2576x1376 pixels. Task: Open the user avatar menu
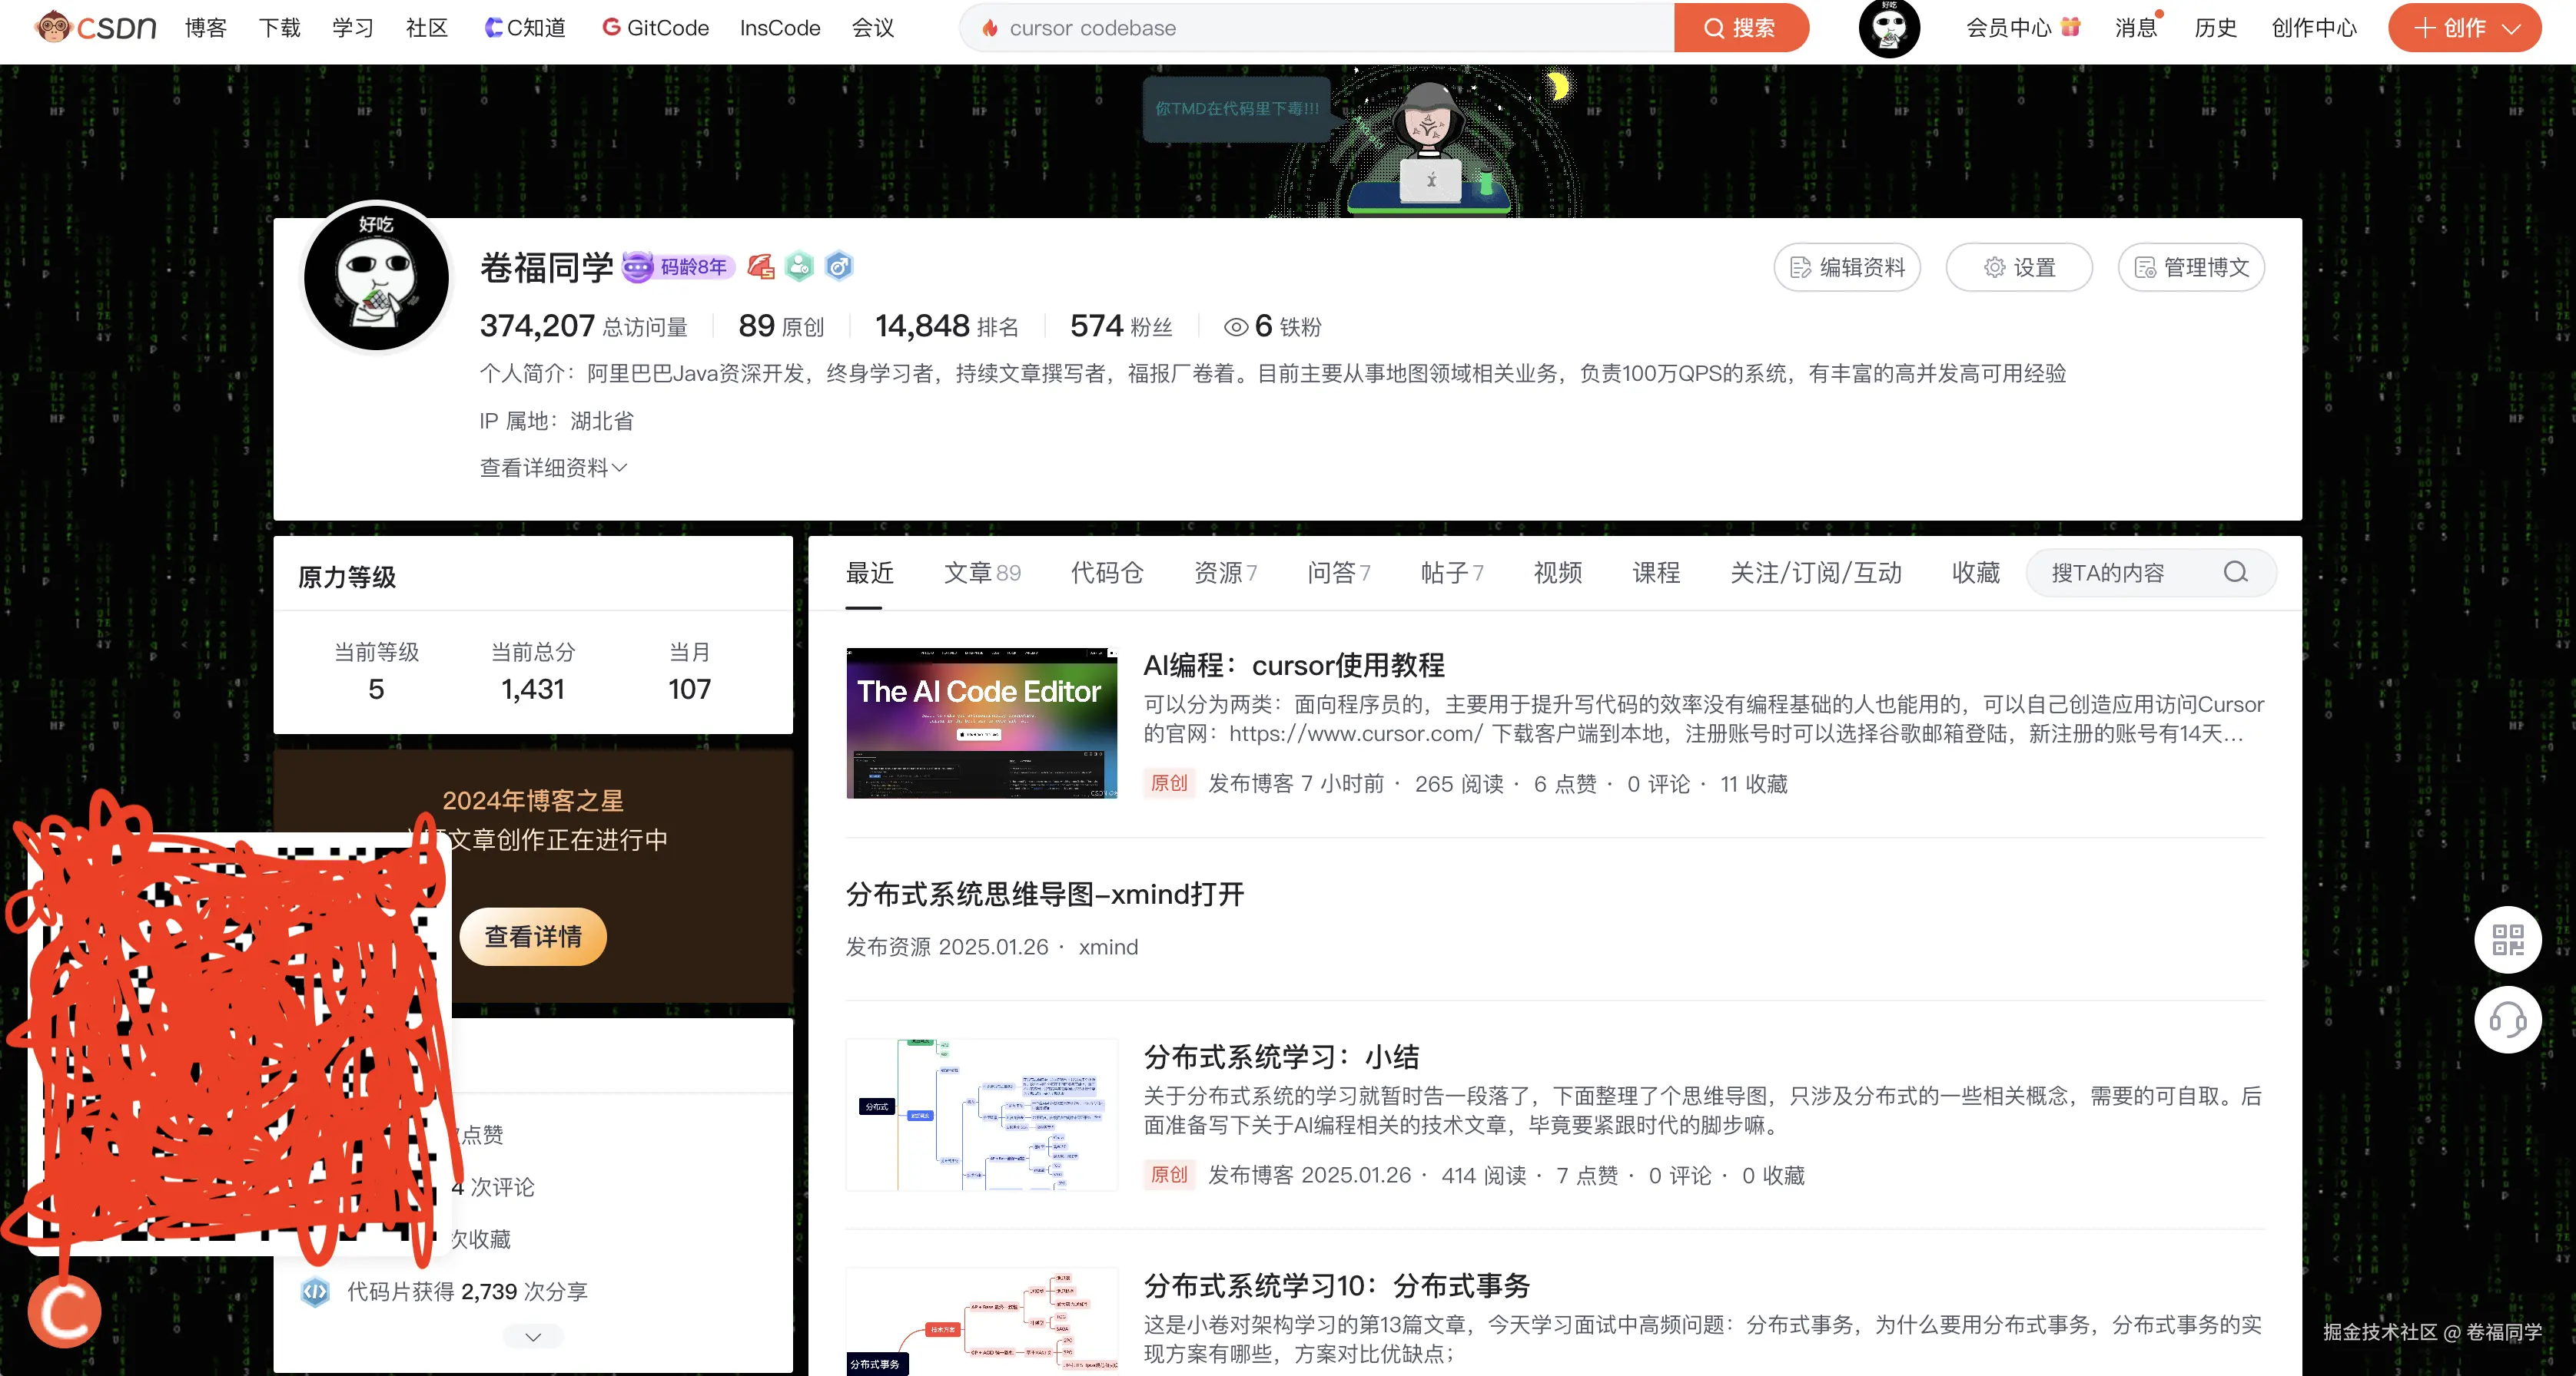coord(1889,29)
